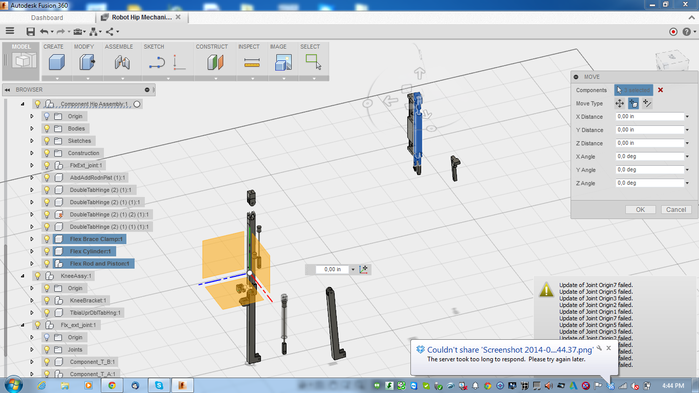
Task: Switch to the Dashboard tab
Action: (47, 17)
